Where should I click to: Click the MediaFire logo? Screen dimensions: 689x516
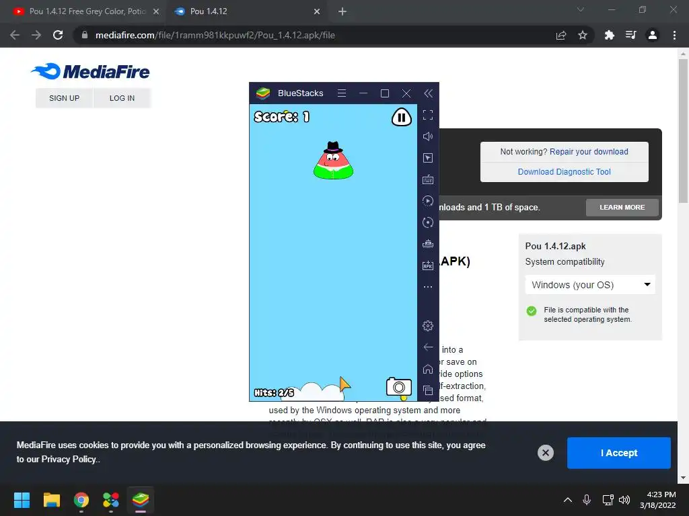90,71
